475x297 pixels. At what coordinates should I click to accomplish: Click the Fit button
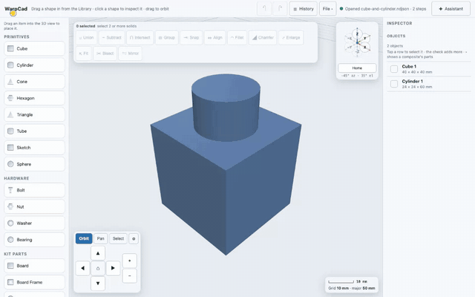coord(84,53)
